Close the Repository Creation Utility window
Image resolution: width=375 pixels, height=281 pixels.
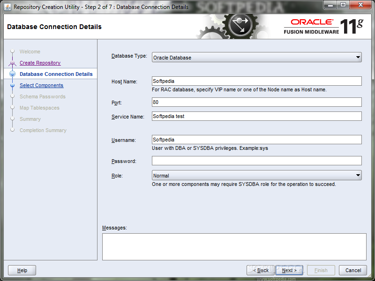[x=360, y=5]
